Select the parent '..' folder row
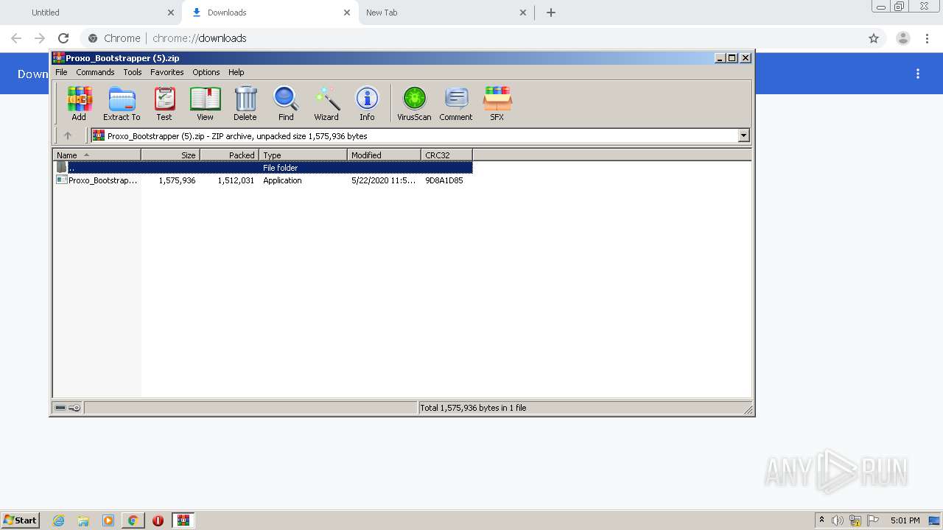The width and height of the screenshot is (943, 530). pyautogui.click(x=264, y=168)
